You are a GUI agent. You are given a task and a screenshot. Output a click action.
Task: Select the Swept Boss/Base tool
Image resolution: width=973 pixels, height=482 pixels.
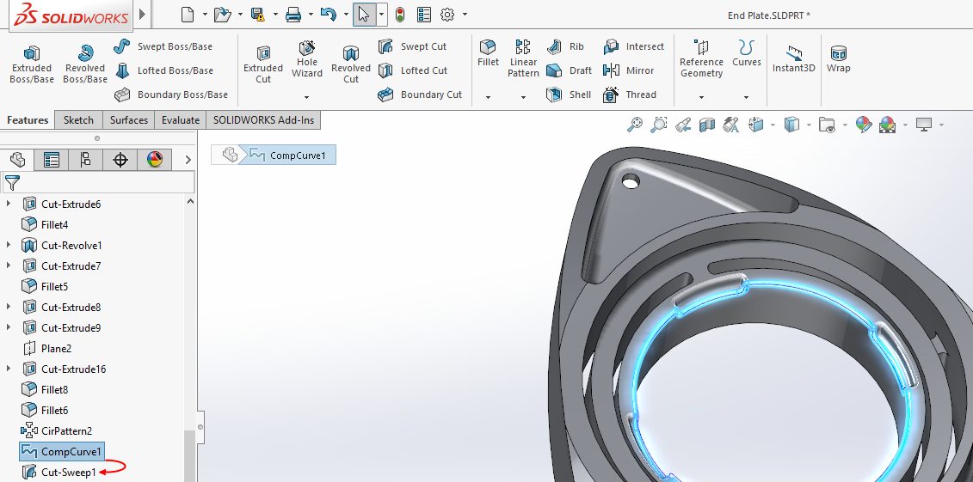(x=163, y=46)
